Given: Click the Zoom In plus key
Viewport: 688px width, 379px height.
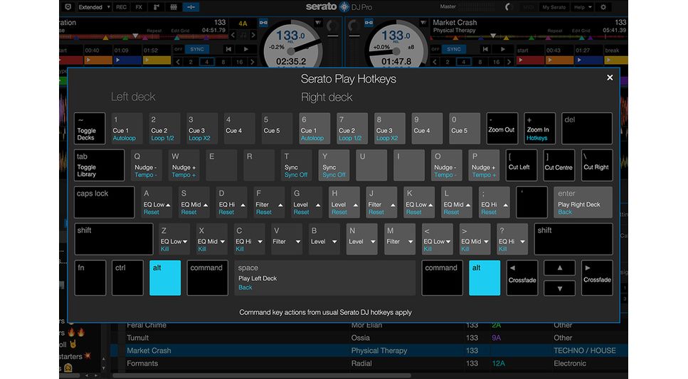Looking at the screenshot, I should click(x=539, y=129).
